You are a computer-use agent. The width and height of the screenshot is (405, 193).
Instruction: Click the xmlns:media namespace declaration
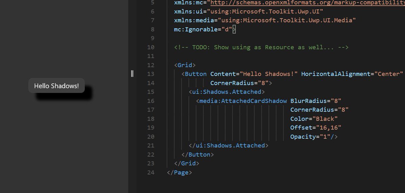[265, 20]
